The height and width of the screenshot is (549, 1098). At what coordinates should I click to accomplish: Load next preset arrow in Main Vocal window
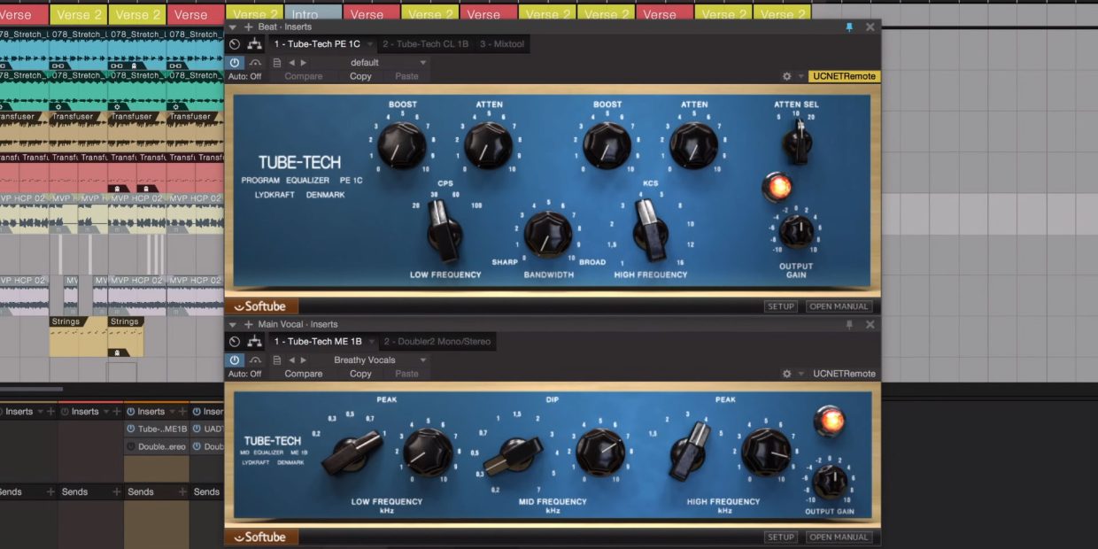[304, 360]
